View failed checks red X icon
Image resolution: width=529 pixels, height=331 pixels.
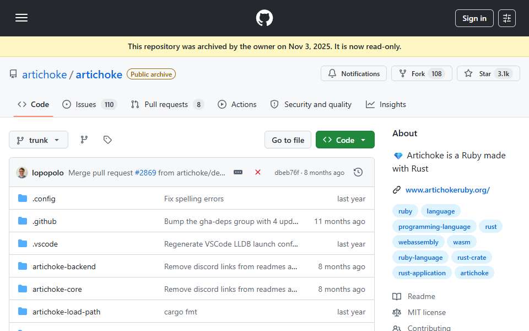click(x=258, y=172)
